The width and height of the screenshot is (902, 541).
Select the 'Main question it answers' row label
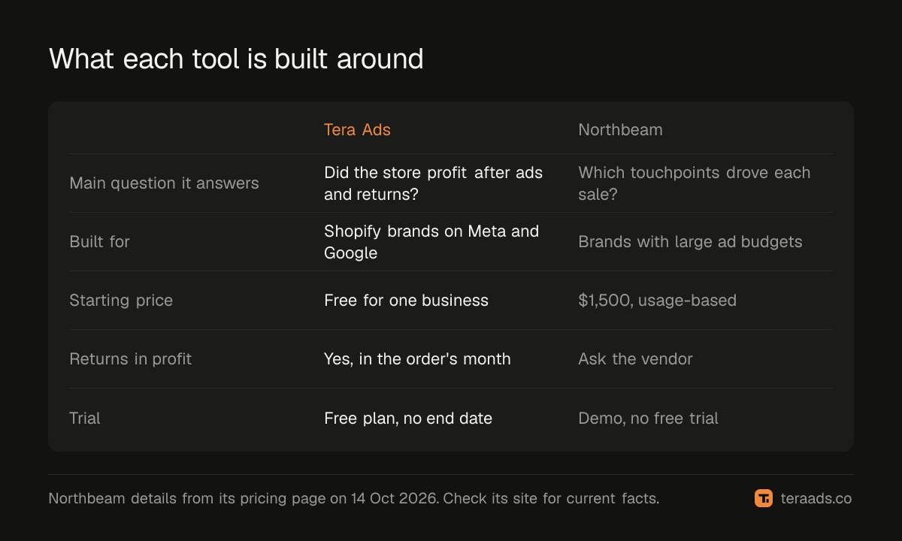164,183
